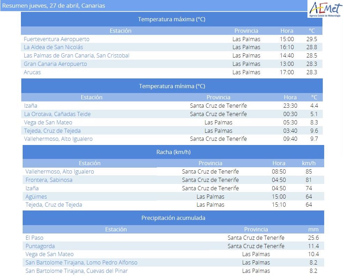
Task: Click Provincia column header in Precipitación table
Action: [x=256, y=229]
